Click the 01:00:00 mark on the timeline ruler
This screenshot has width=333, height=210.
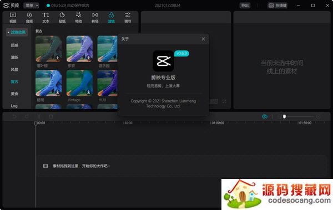218,123
